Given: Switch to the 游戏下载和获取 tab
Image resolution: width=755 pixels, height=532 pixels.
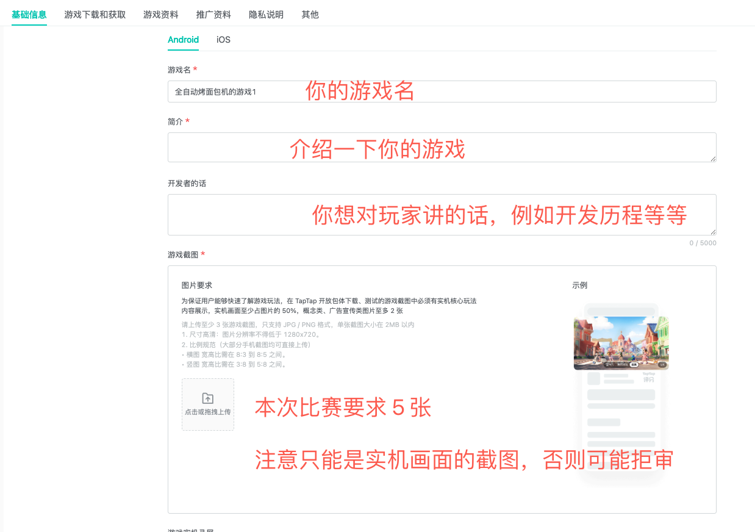Looking at the screenshot, I should coord(95,15).
